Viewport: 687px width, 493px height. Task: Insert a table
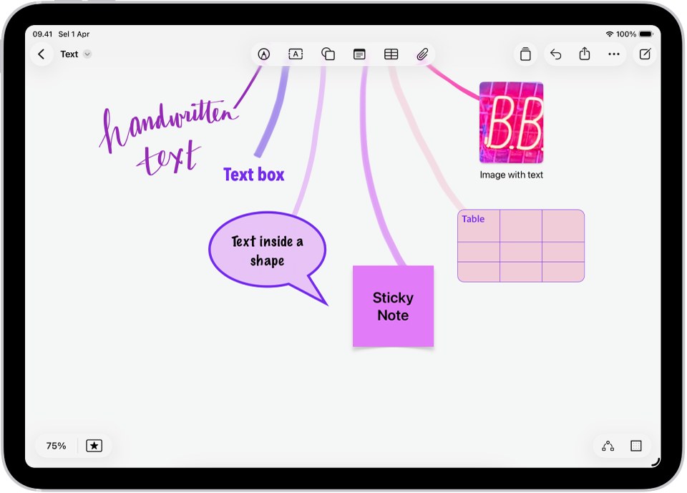point(391,54)
